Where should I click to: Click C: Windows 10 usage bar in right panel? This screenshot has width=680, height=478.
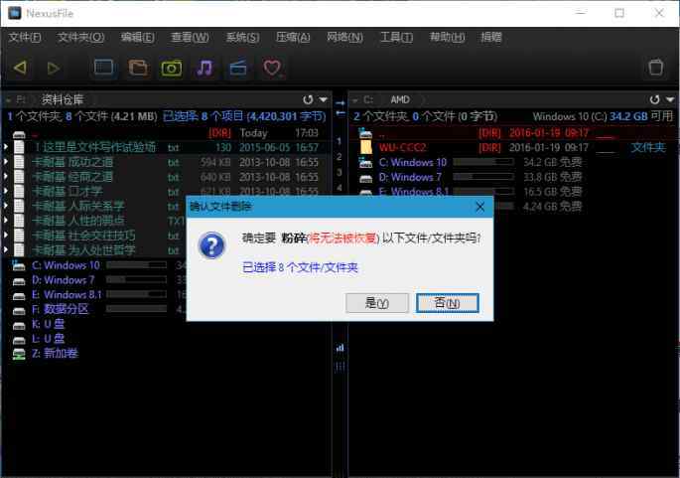[483, 162]
